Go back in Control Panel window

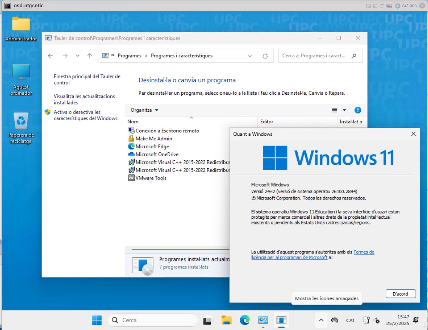click(50, 56)
